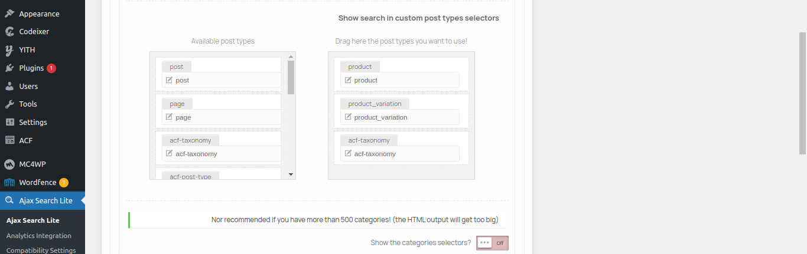Open the YITH plugin icon
Viewport: 807px width, 254px height.
click(x=9, y=50)
